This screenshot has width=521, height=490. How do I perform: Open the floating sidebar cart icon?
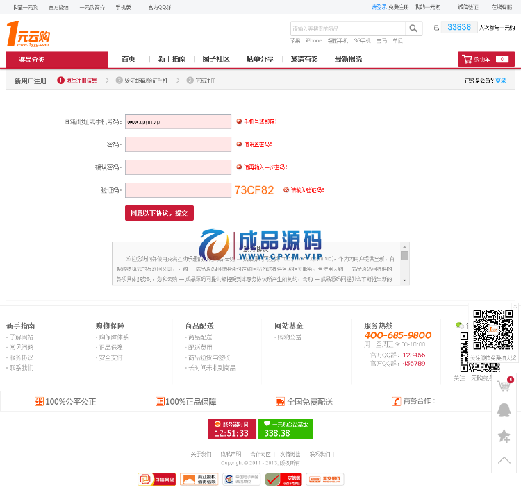(x=504, y=386)
